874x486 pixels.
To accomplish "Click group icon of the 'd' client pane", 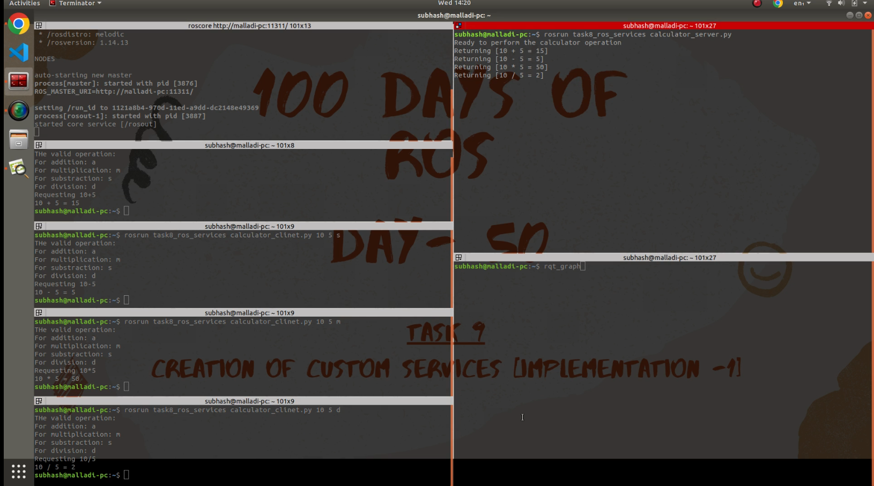I will [x=39, y=401].
